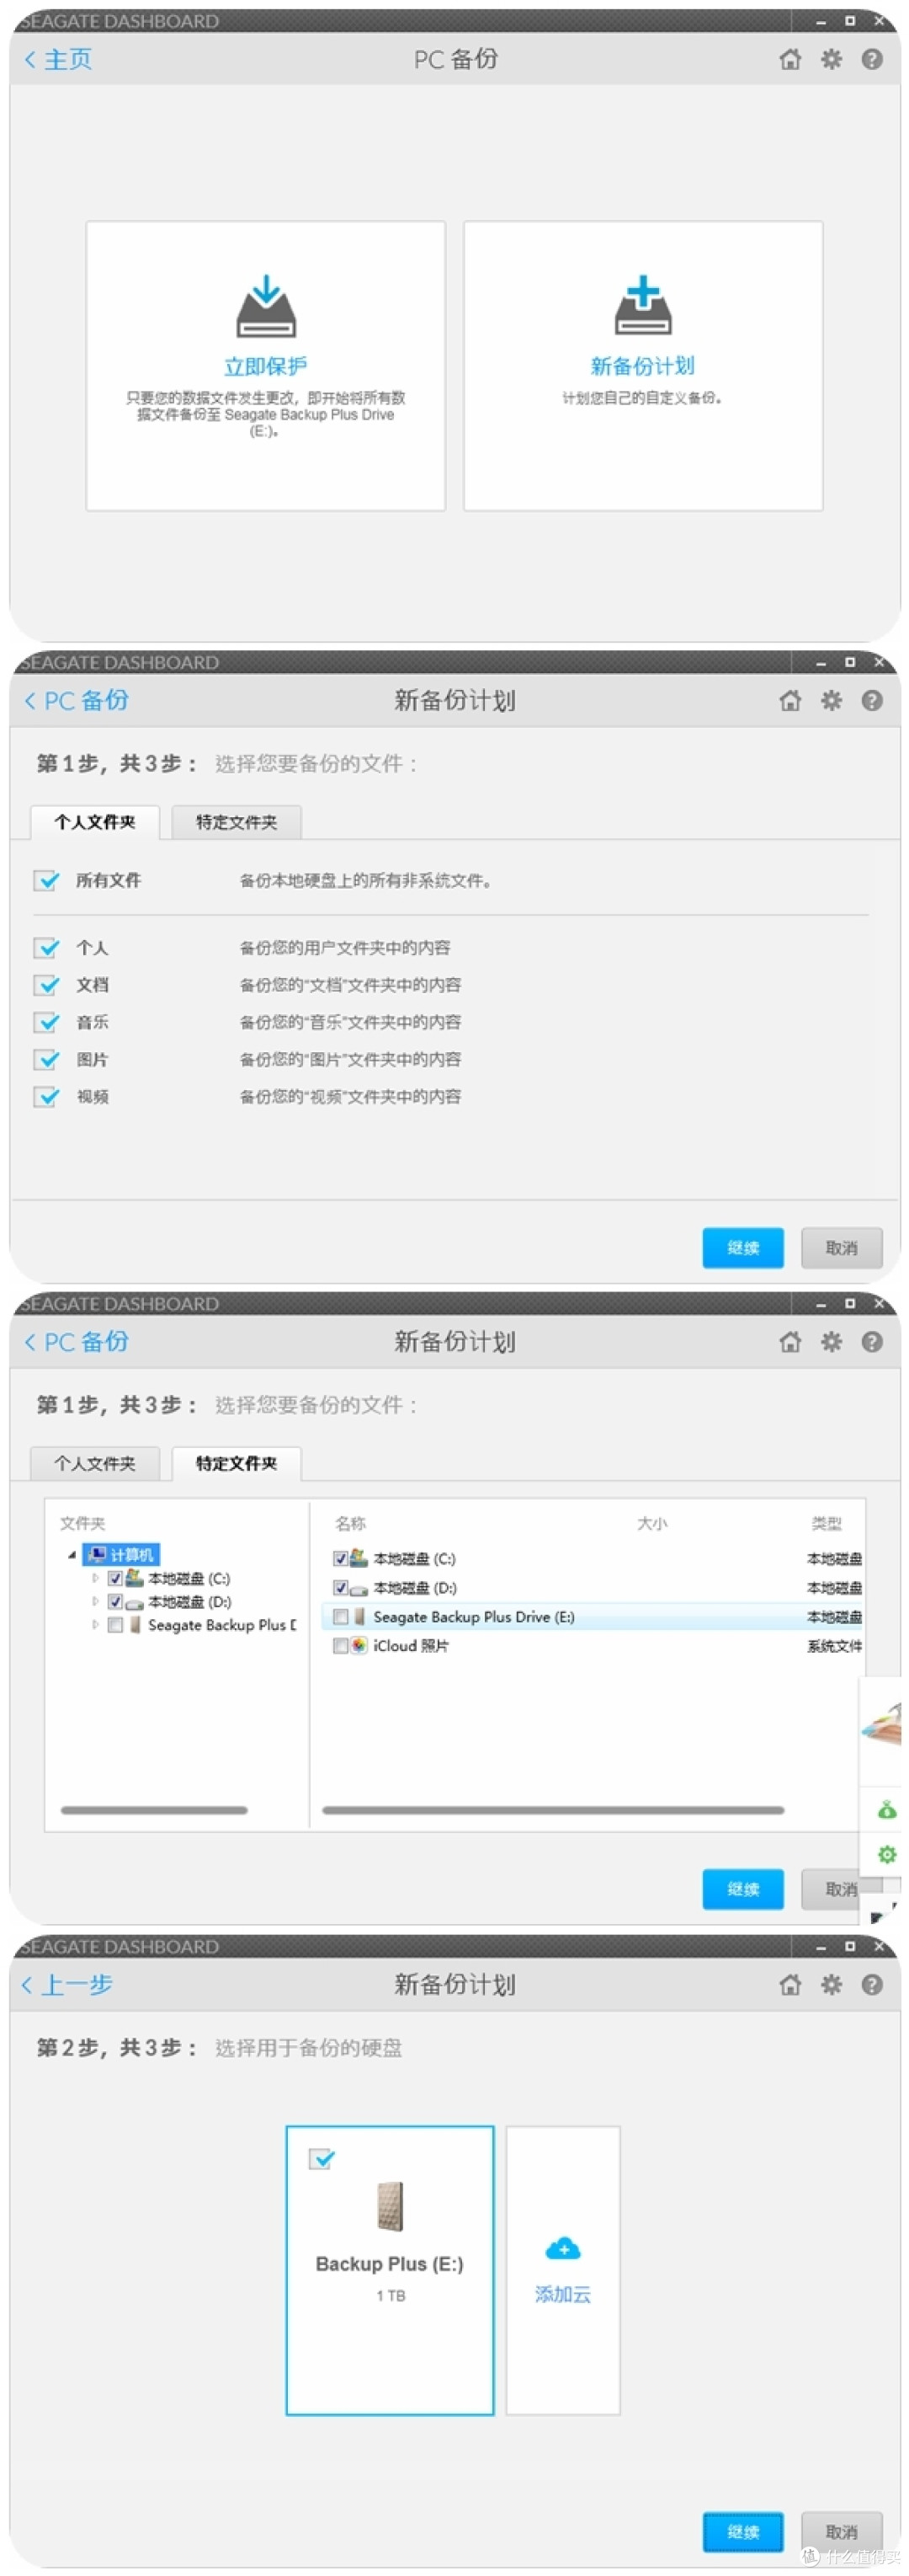Click 本地磁盘 (C:) name in the right list
The height and width of the screenshot is (2576, 909).
415,1558
